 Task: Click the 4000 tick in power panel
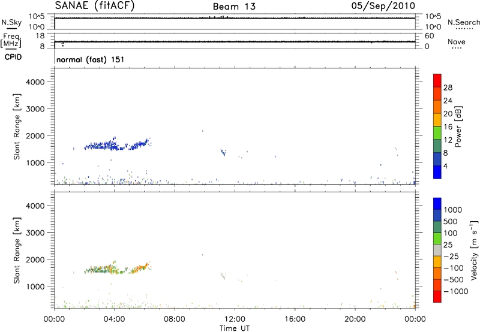[x=35, y=82]
